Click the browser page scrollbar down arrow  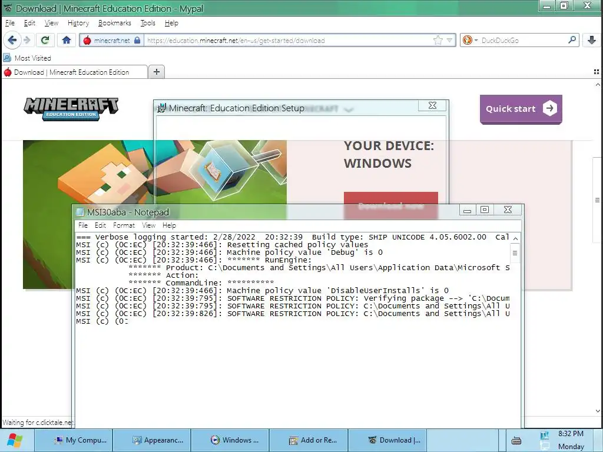598,411
